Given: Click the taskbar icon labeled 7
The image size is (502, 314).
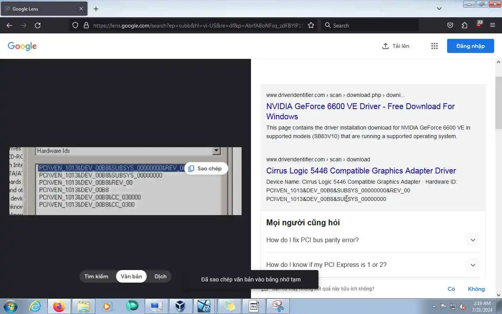Looking at the screenshot, I should coord(205,306).
